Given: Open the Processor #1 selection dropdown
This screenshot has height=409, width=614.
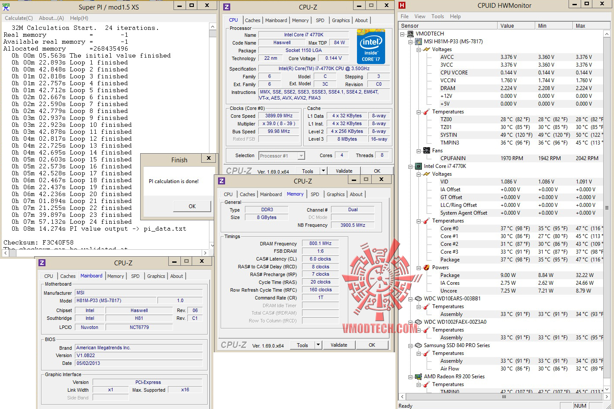Looking at the screenshot, I should click(x=301, y=156).
